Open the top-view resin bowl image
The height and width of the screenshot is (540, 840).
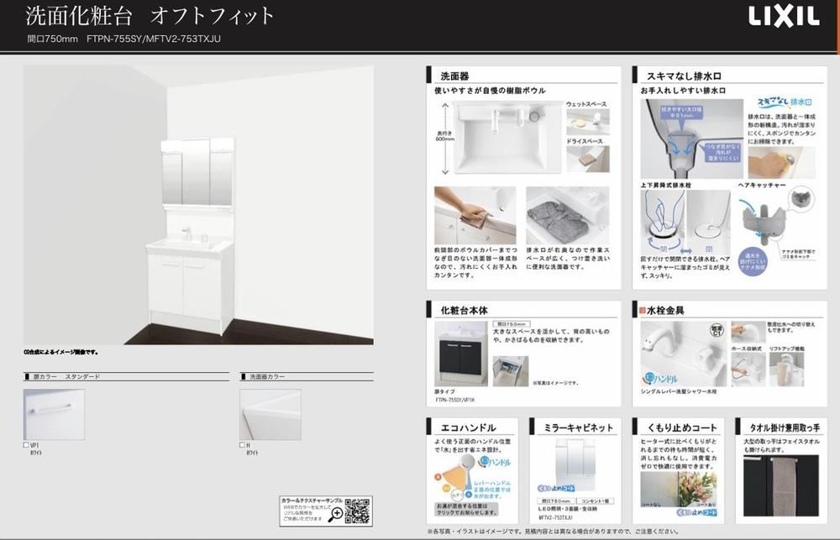coord(507,138)
